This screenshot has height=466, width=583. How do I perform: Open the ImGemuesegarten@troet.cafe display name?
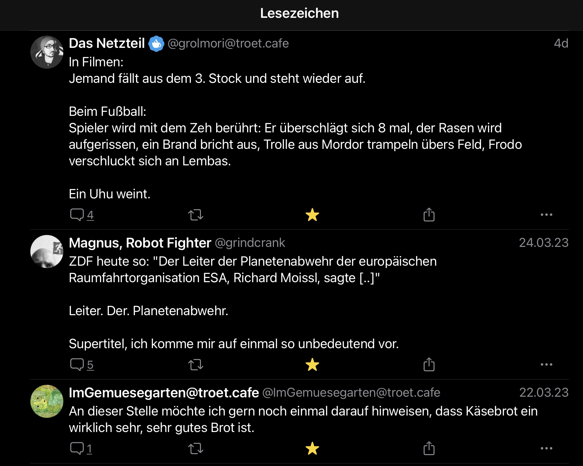[x=164, y=393]
